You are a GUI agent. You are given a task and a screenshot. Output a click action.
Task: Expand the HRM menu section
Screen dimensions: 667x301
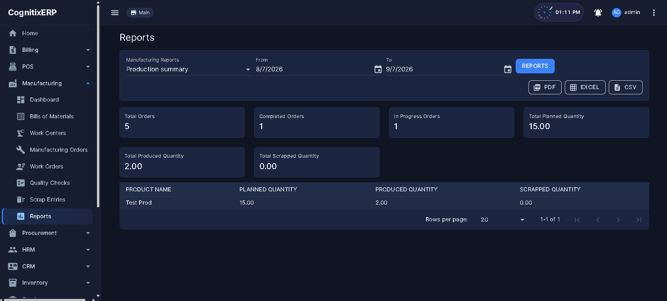[88, 250]
